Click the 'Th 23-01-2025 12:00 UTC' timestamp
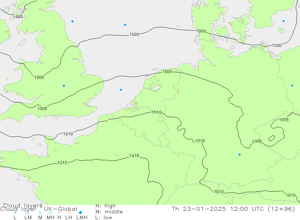The height and width of the screenshot is (220, 300). pyautogui.click(x=218, y=209)
